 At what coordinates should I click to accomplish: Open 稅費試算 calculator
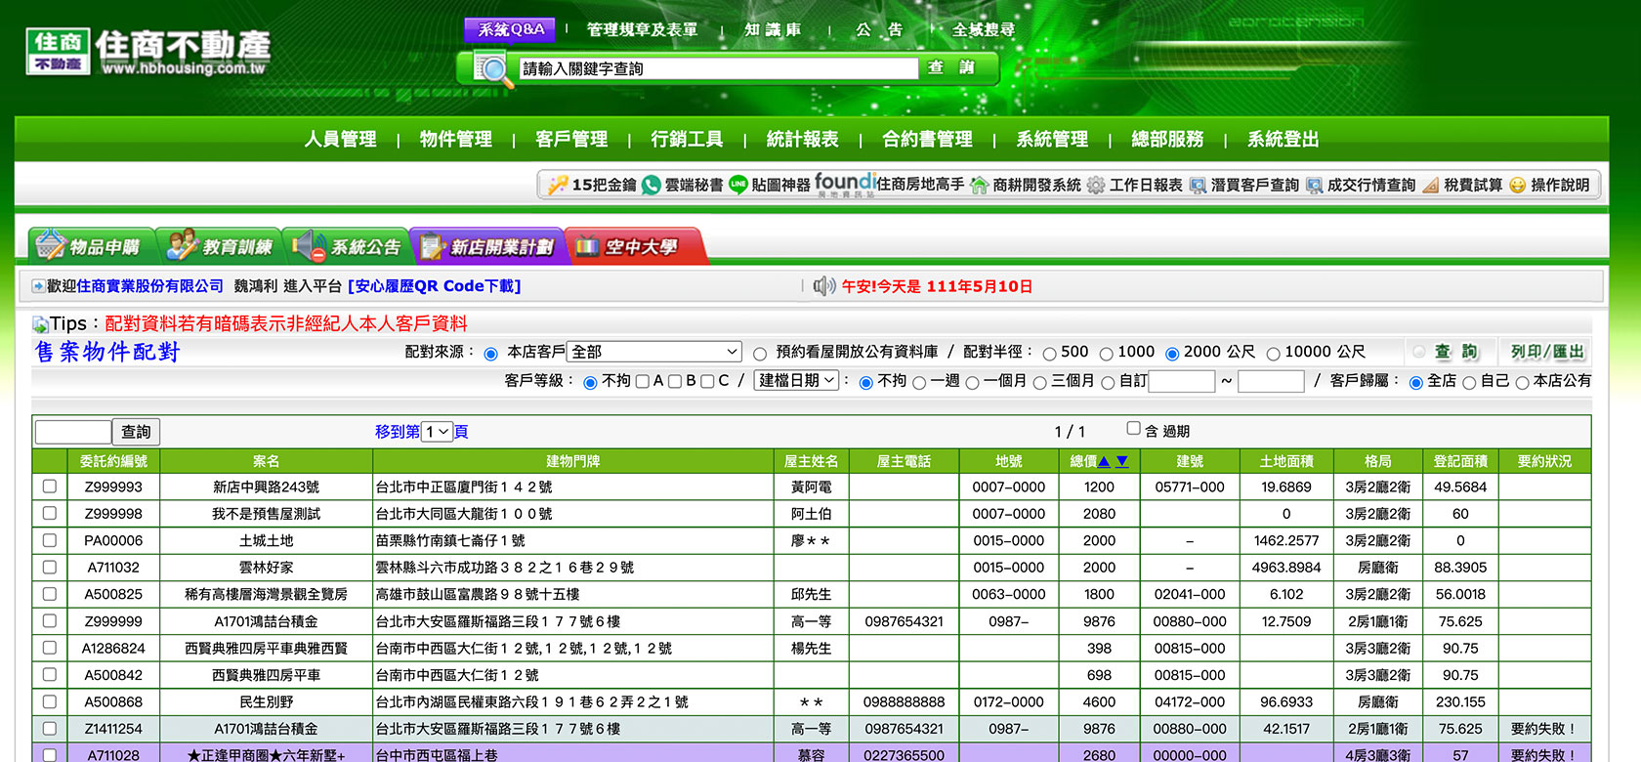[1462, 185]
